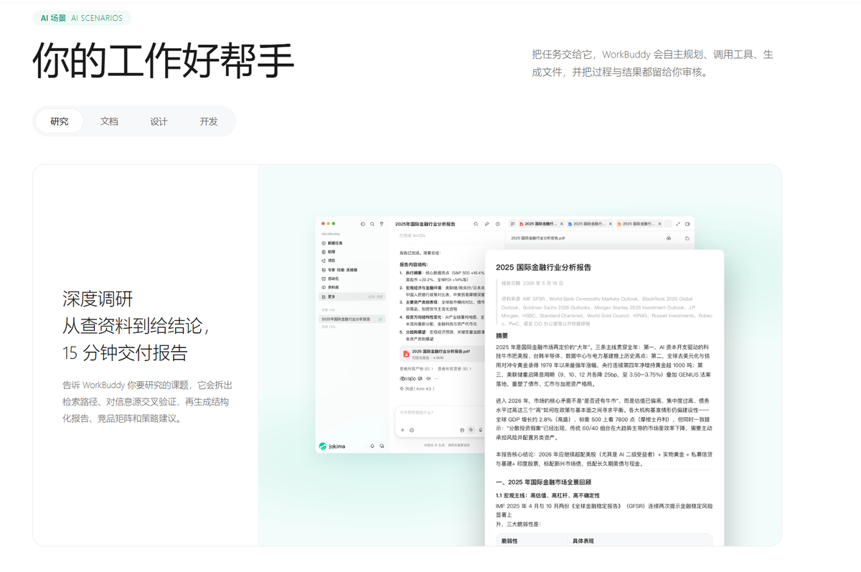Screen dimensions: 861x572
Task: Open 专家·技能·连接器 sidebar entry
Action: click(x=339, y=270)
